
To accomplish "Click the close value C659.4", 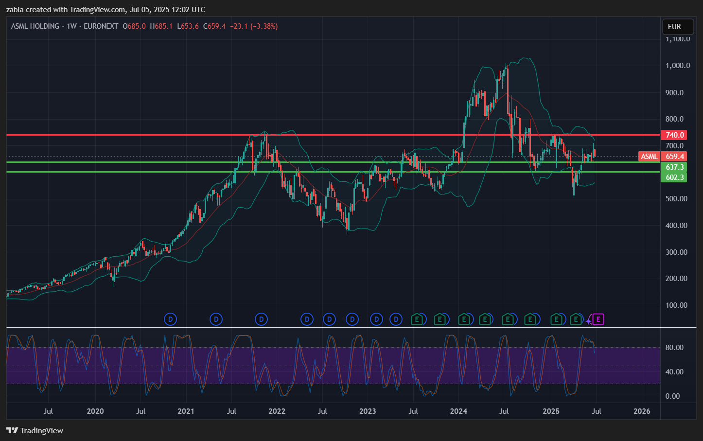I will [x=214, y=26].
